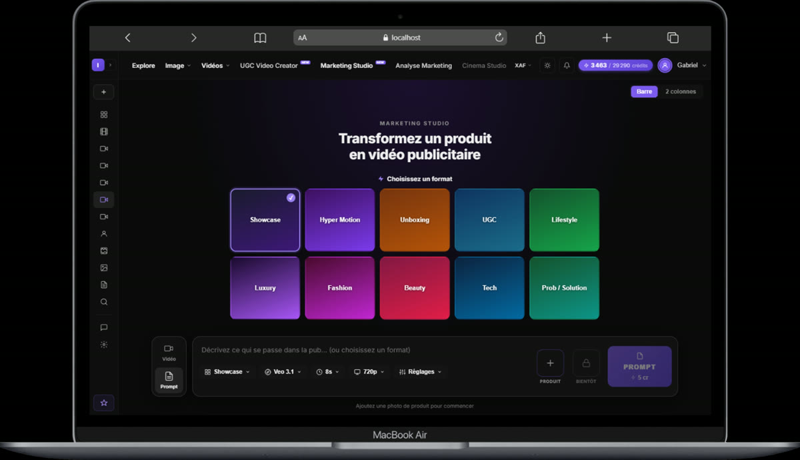The width and height of the screenshot is (800, 460).
Task: Select the UGC format card
Action: 489,220
